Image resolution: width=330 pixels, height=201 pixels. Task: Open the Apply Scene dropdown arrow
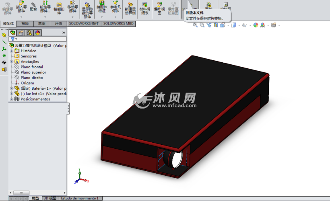268,25
